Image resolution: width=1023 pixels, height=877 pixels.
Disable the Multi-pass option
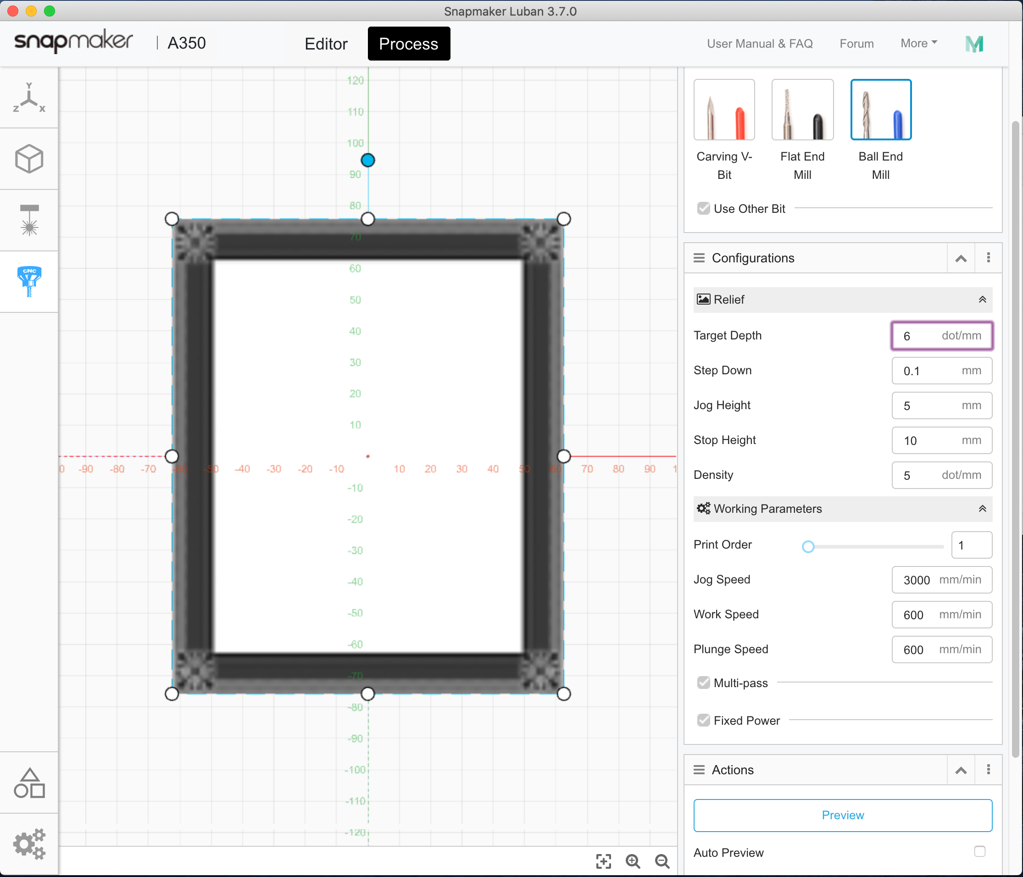coord(703,683)
